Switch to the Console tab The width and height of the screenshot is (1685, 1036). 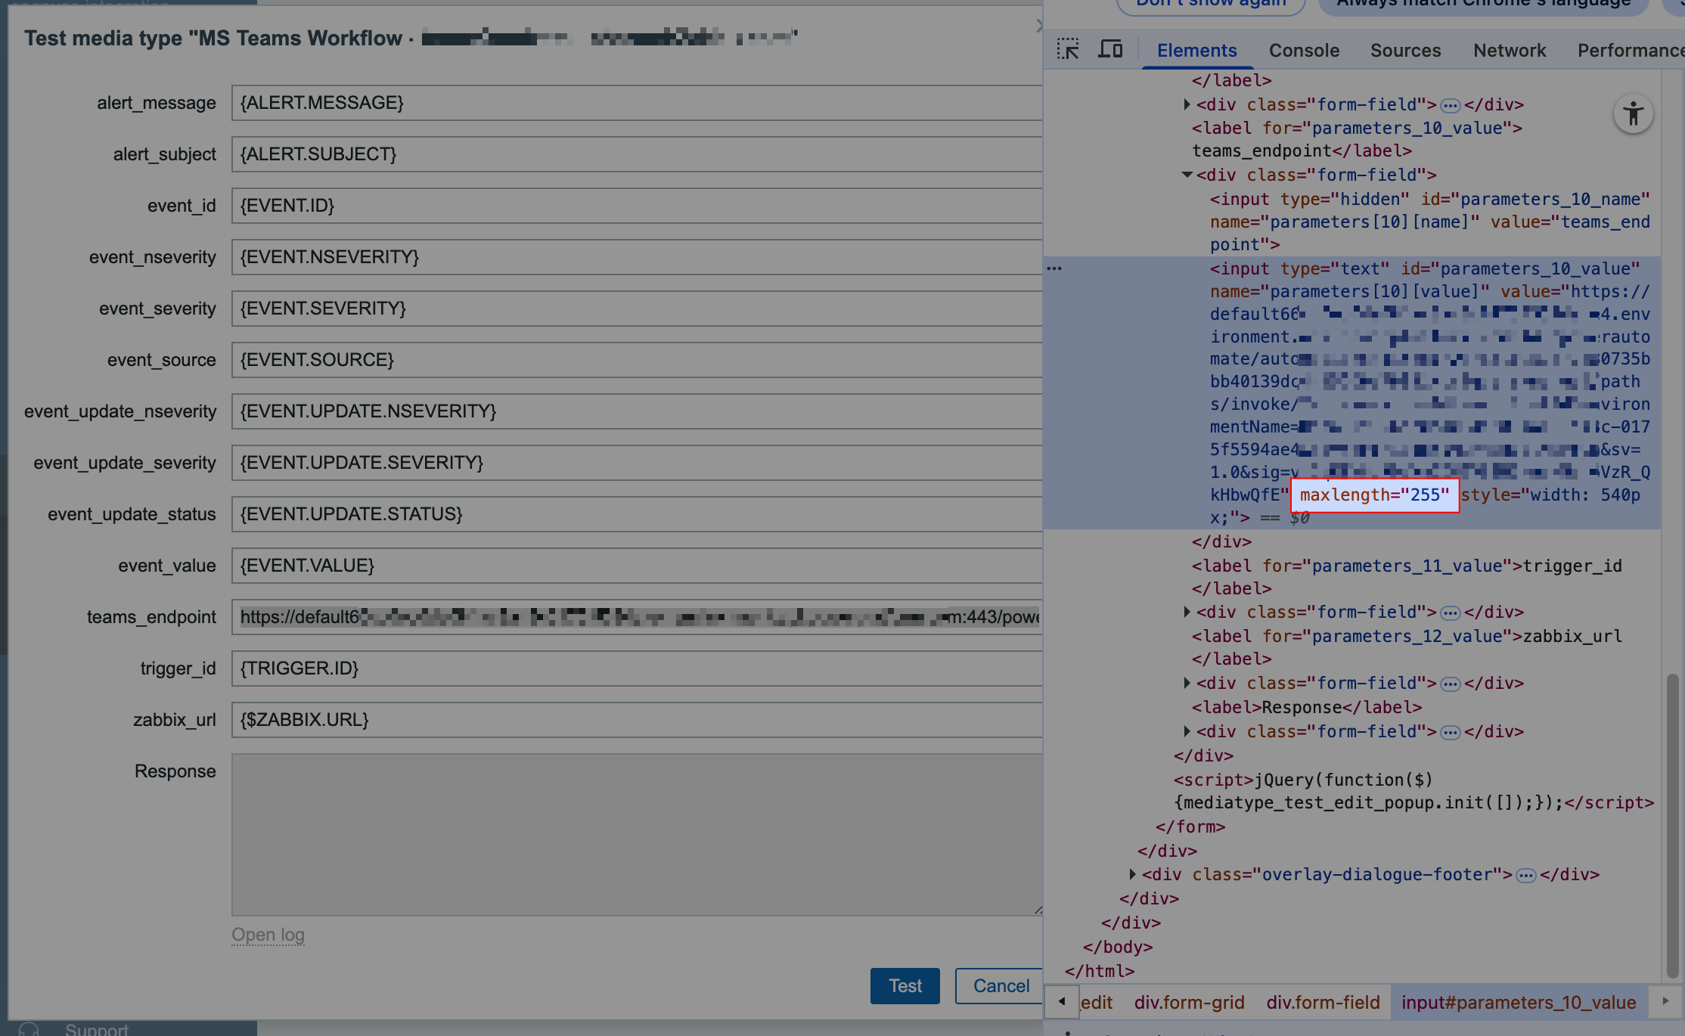[x=1304, y=51]
